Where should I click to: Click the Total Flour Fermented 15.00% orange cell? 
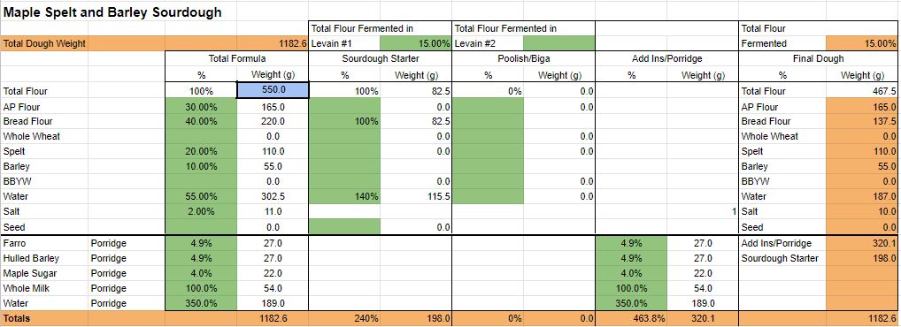[861, 43]
